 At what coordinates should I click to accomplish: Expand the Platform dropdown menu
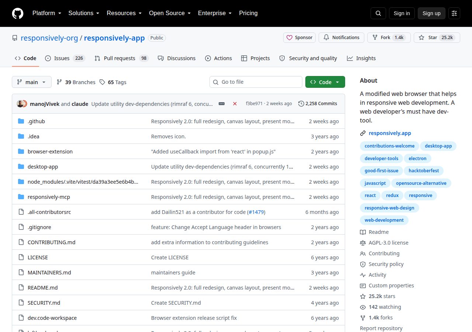pyautogui.click(x=47, y=13)
